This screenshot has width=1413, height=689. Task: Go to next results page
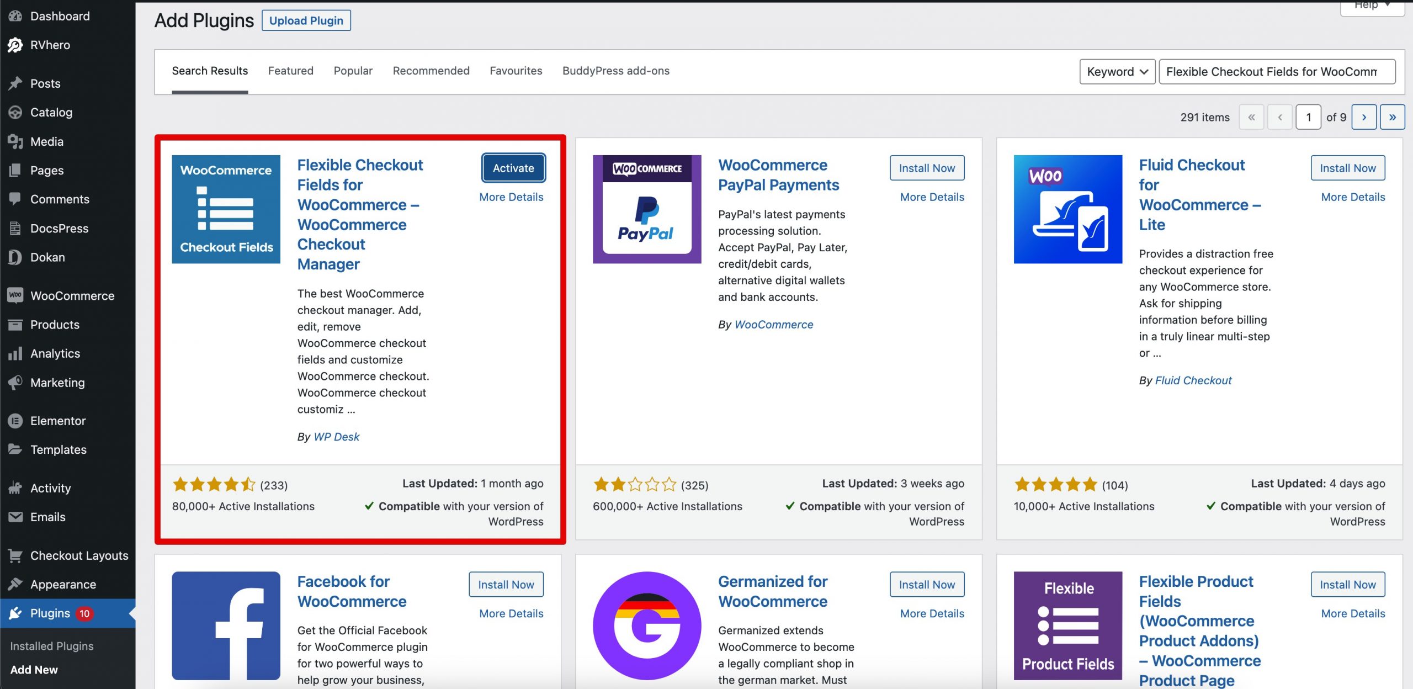pyautogui.click(x=1364, y=117)
